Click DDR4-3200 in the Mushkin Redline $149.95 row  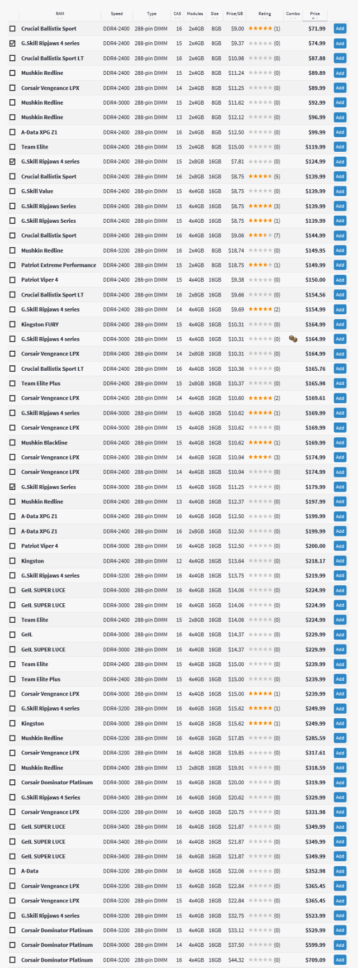[116, 250]
